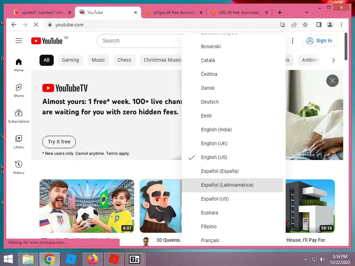Viewport: 355px width, 266px height.
Task: Select the All filter chip
Action: point(46,60)
